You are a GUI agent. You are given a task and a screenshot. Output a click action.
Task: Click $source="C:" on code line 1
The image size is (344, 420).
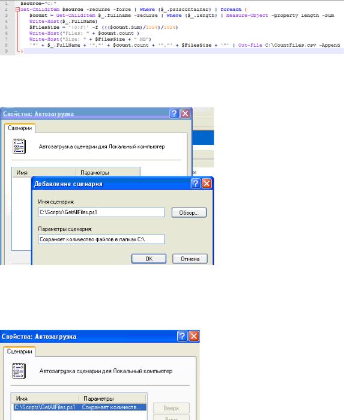click(38, 4)
